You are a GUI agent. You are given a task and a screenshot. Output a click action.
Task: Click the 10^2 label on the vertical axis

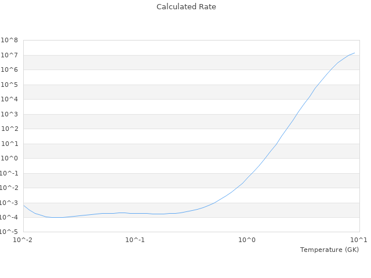point(9,129)
